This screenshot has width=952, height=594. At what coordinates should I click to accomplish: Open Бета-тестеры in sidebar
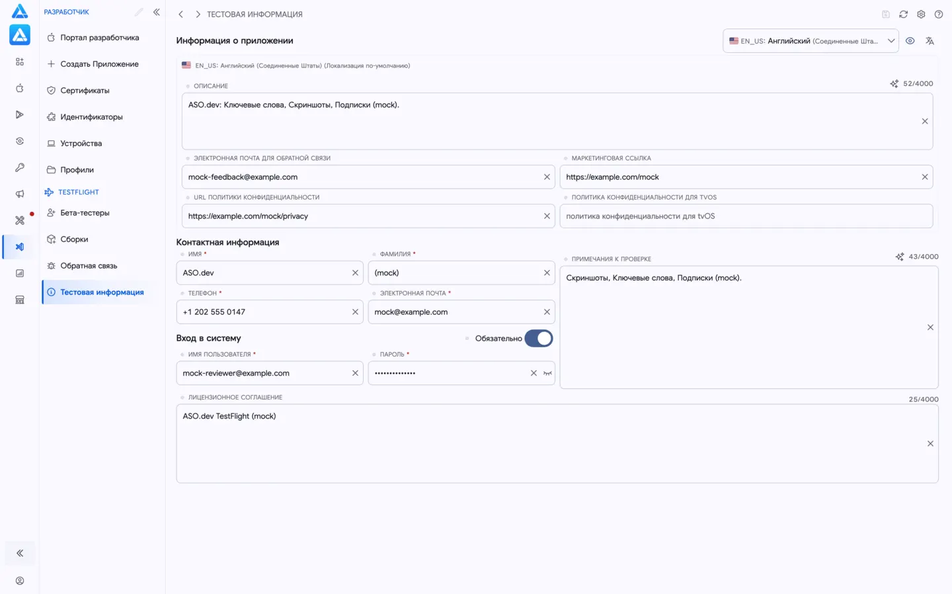click(85, 213)
